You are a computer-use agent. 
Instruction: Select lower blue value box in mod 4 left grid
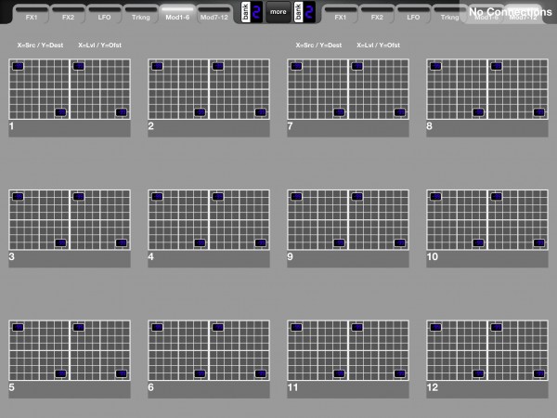click(200, 242)
